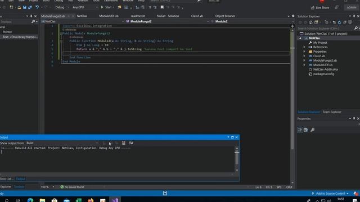Expand the Class1.vb node
This screenshot has width=360, height=202.
click(x=304, y=56)
